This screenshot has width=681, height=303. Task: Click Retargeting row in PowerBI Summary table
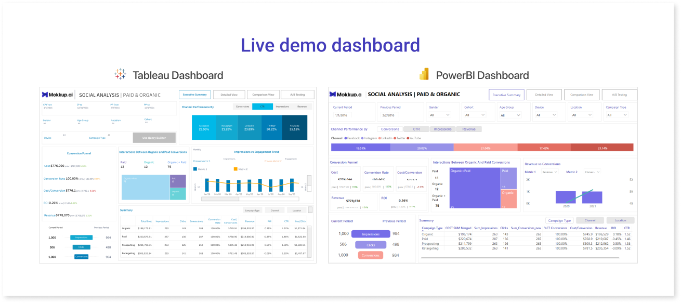(527, 248)
